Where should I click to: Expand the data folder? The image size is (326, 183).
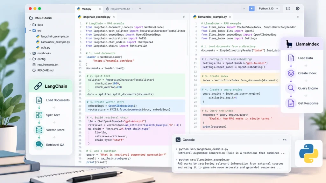click(30, 25)
